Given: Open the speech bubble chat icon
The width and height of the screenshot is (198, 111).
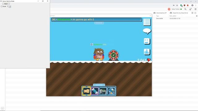Looking at the screenshot, I should pyautogui.click(x=147, y=31).
